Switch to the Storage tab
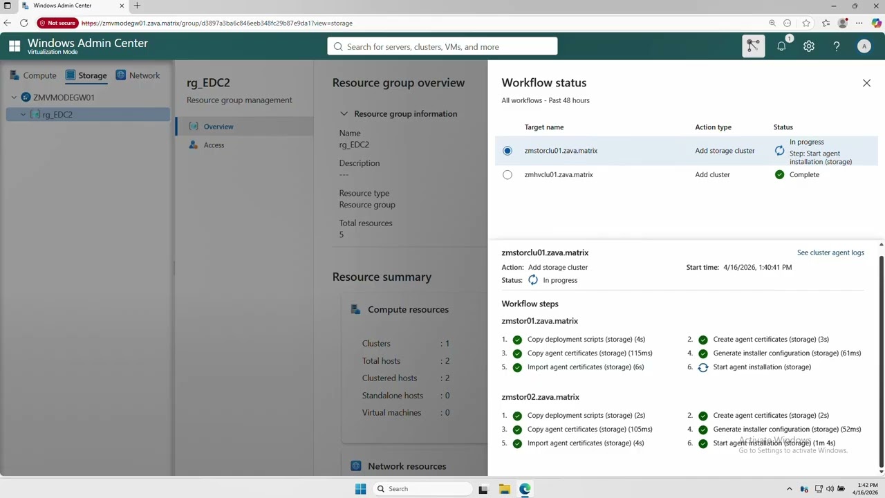Viewport: 885px width, 498px height. pos(86,75)
